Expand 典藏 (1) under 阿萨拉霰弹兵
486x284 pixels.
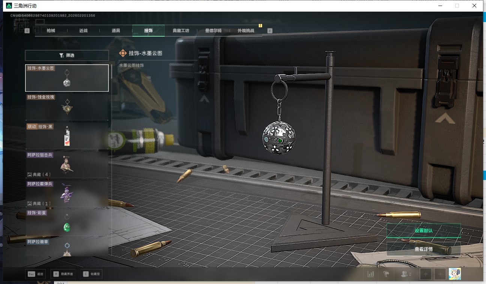click(x=39, y=204)
